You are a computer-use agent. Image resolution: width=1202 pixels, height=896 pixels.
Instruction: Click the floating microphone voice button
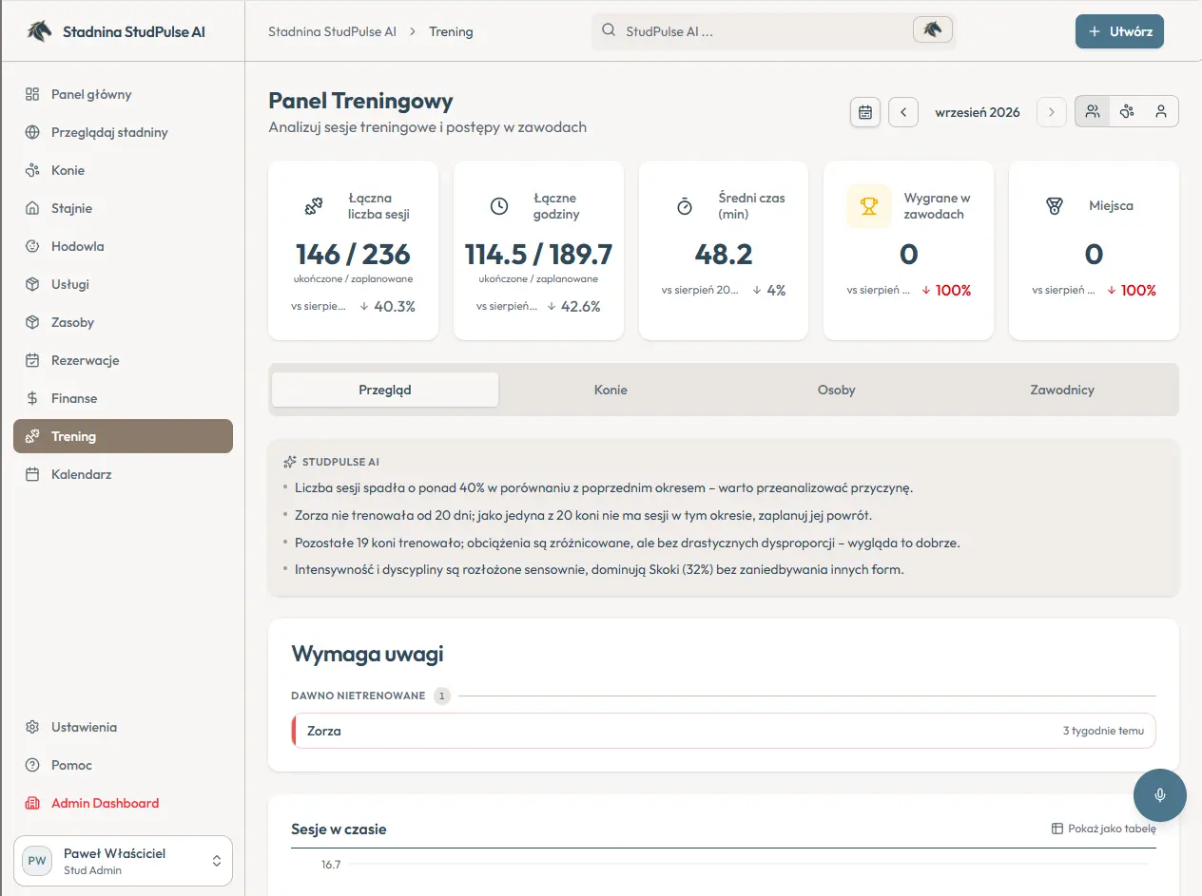(x=1160, y=795)
